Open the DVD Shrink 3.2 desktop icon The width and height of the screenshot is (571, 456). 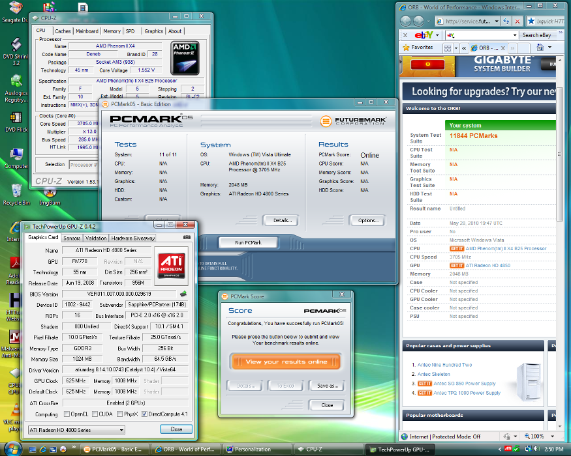pyautogui.click(x=16, y=51)
